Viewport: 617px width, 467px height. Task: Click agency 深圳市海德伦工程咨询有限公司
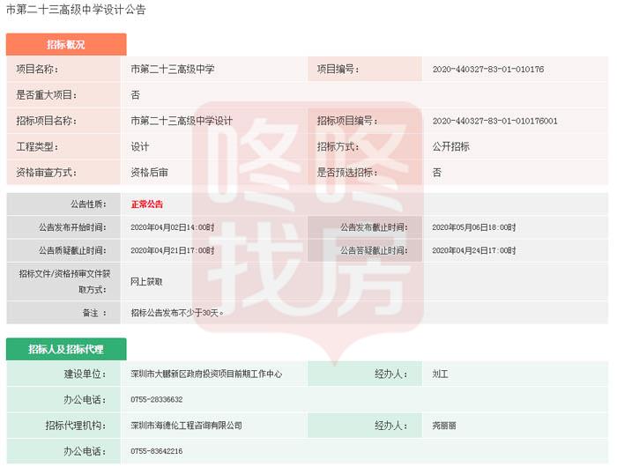click(x=186, y=426)
